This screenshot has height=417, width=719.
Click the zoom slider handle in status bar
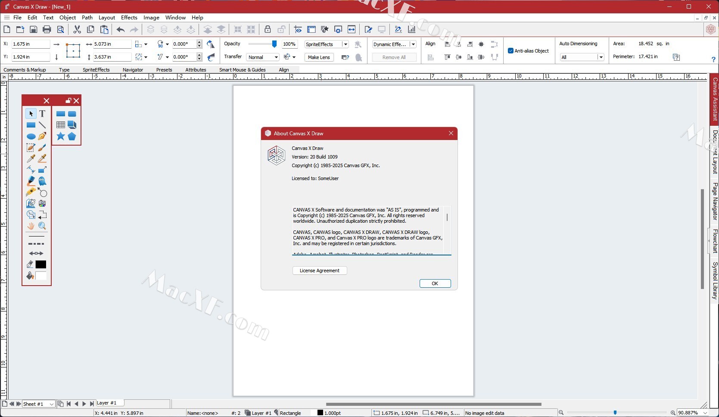(615, 413)
